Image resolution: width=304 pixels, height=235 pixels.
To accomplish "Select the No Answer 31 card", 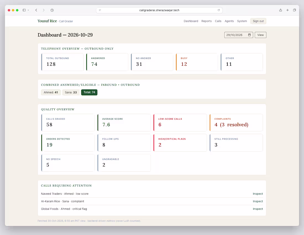I will point(152,62).
